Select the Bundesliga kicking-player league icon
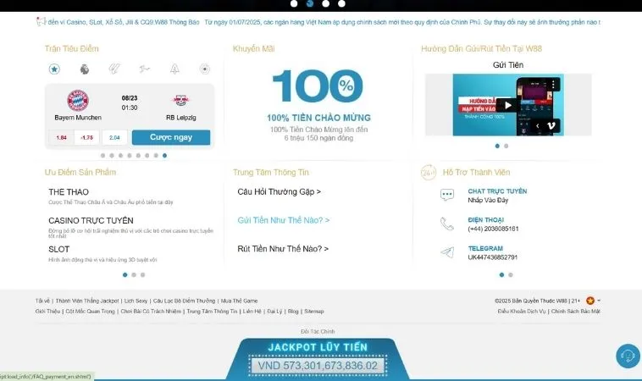This screenshot has width=642, height=381. pos(145,69)
